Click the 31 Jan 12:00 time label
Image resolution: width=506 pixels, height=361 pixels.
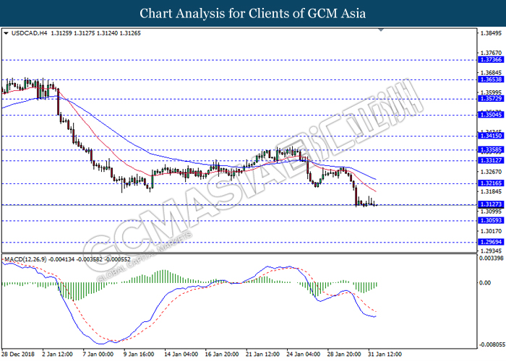click(385, 355)
